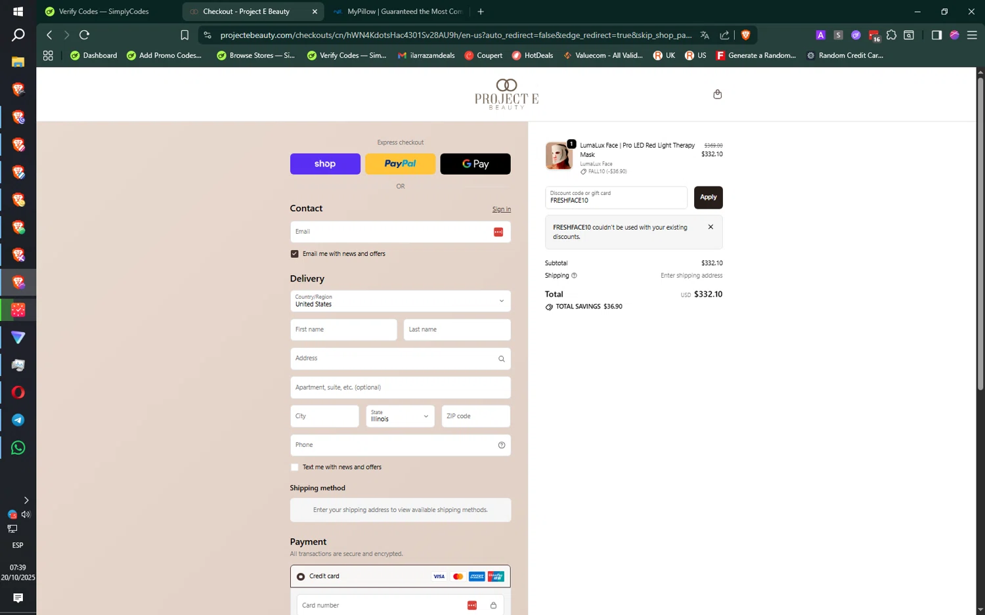Click the Email input field
Screen dimensions: 985x615
click(x=400, y=232)
